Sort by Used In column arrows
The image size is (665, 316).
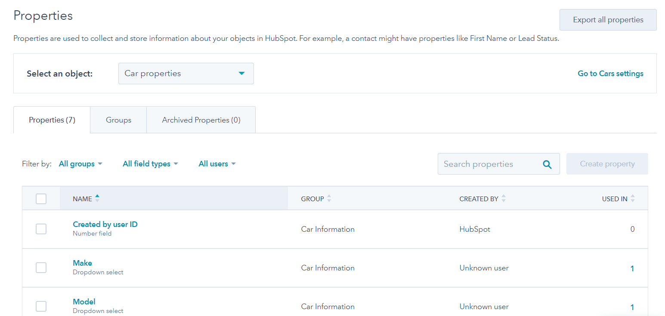point(633,199)
